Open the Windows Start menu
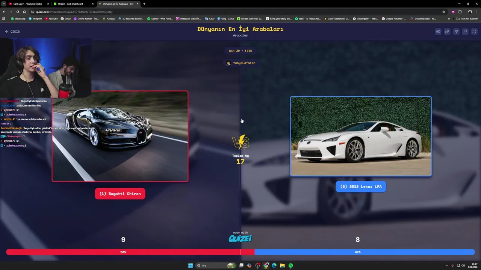 click(x=191, y=265)
